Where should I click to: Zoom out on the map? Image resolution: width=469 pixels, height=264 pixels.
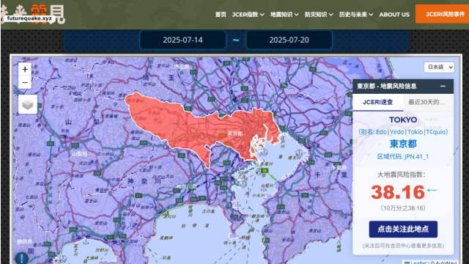[x=25, y=83]
